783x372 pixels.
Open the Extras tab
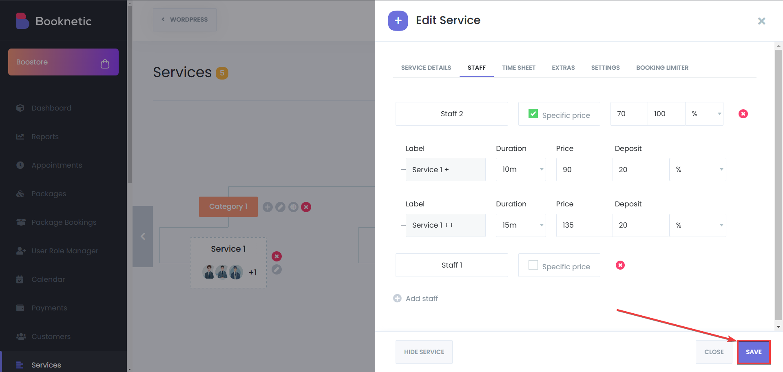563,68
